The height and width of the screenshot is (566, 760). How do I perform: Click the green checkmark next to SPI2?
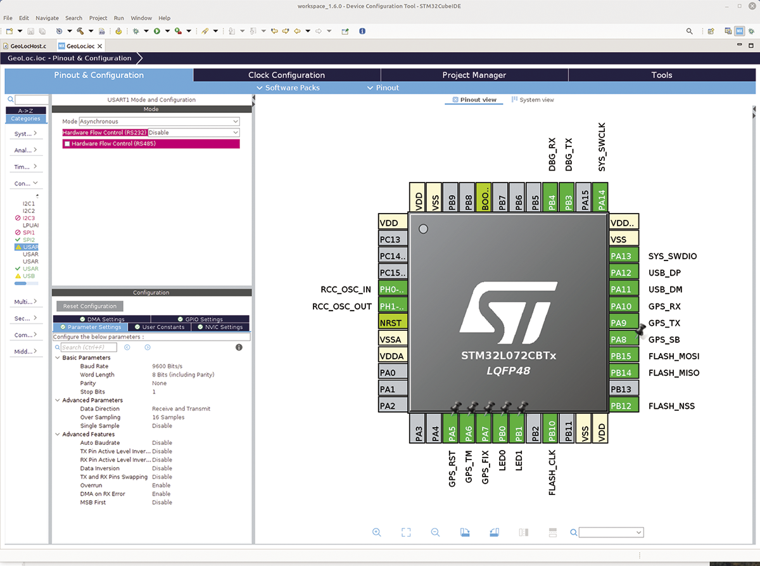[18, 240]
